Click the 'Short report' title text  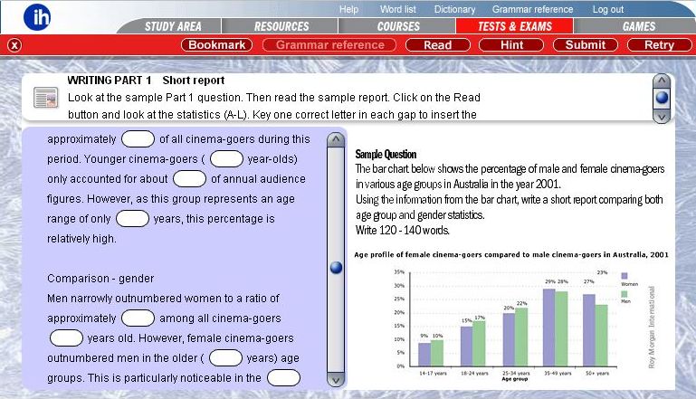pyautogui.click(x=194, y=81)
